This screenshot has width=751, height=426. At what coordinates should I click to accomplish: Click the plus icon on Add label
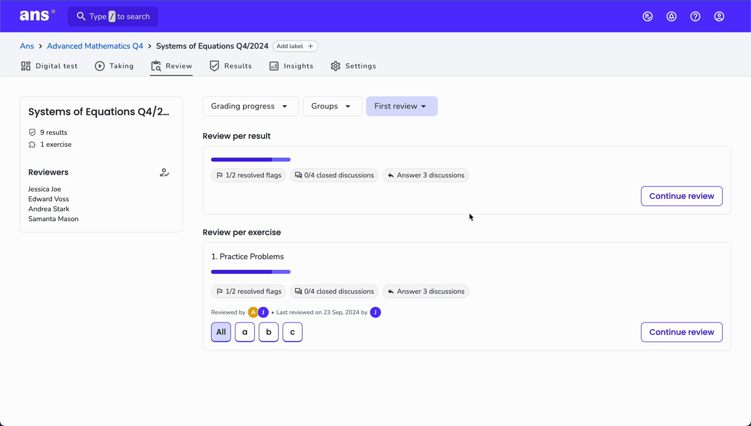coord(310,46)
